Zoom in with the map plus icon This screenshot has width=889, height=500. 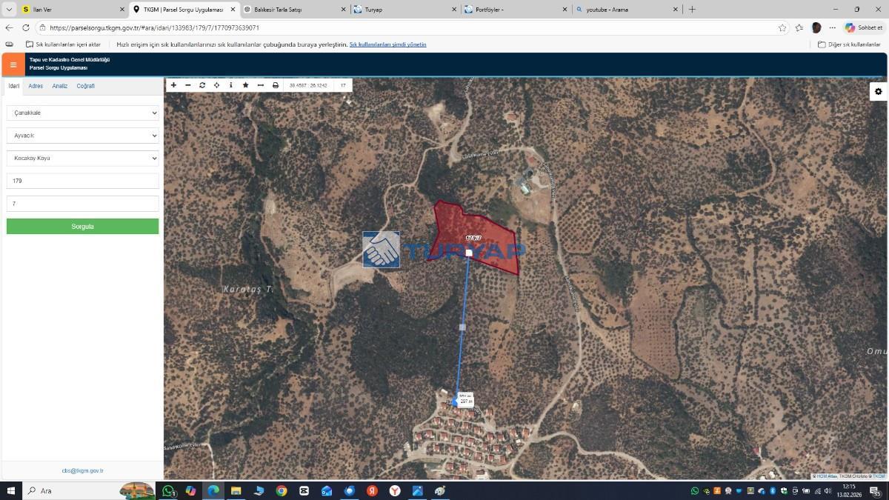click(x=173, y=85)
